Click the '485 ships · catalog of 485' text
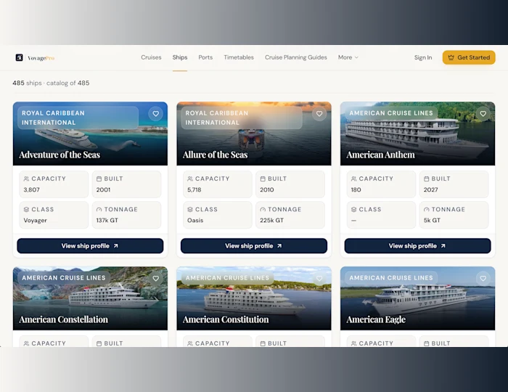This screenshot has height=392, width=508. (51, 83)
